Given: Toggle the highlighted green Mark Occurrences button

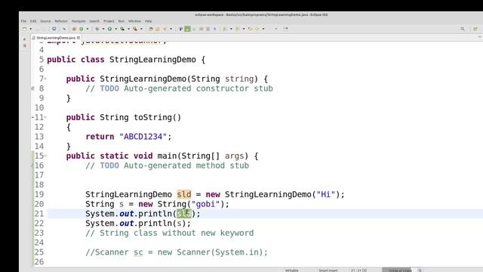Looking at the screenshot, I should click(187, 29).
